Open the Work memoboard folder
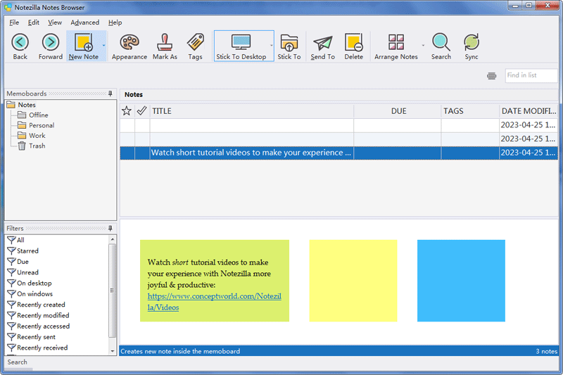The image size is (563, 375). click(32, 136)
